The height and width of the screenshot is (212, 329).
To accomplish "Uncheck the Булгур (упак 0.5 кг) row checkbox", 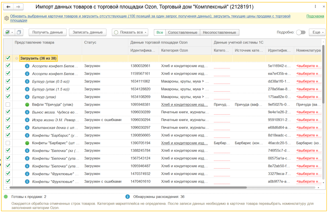I will tap(8, 81).
